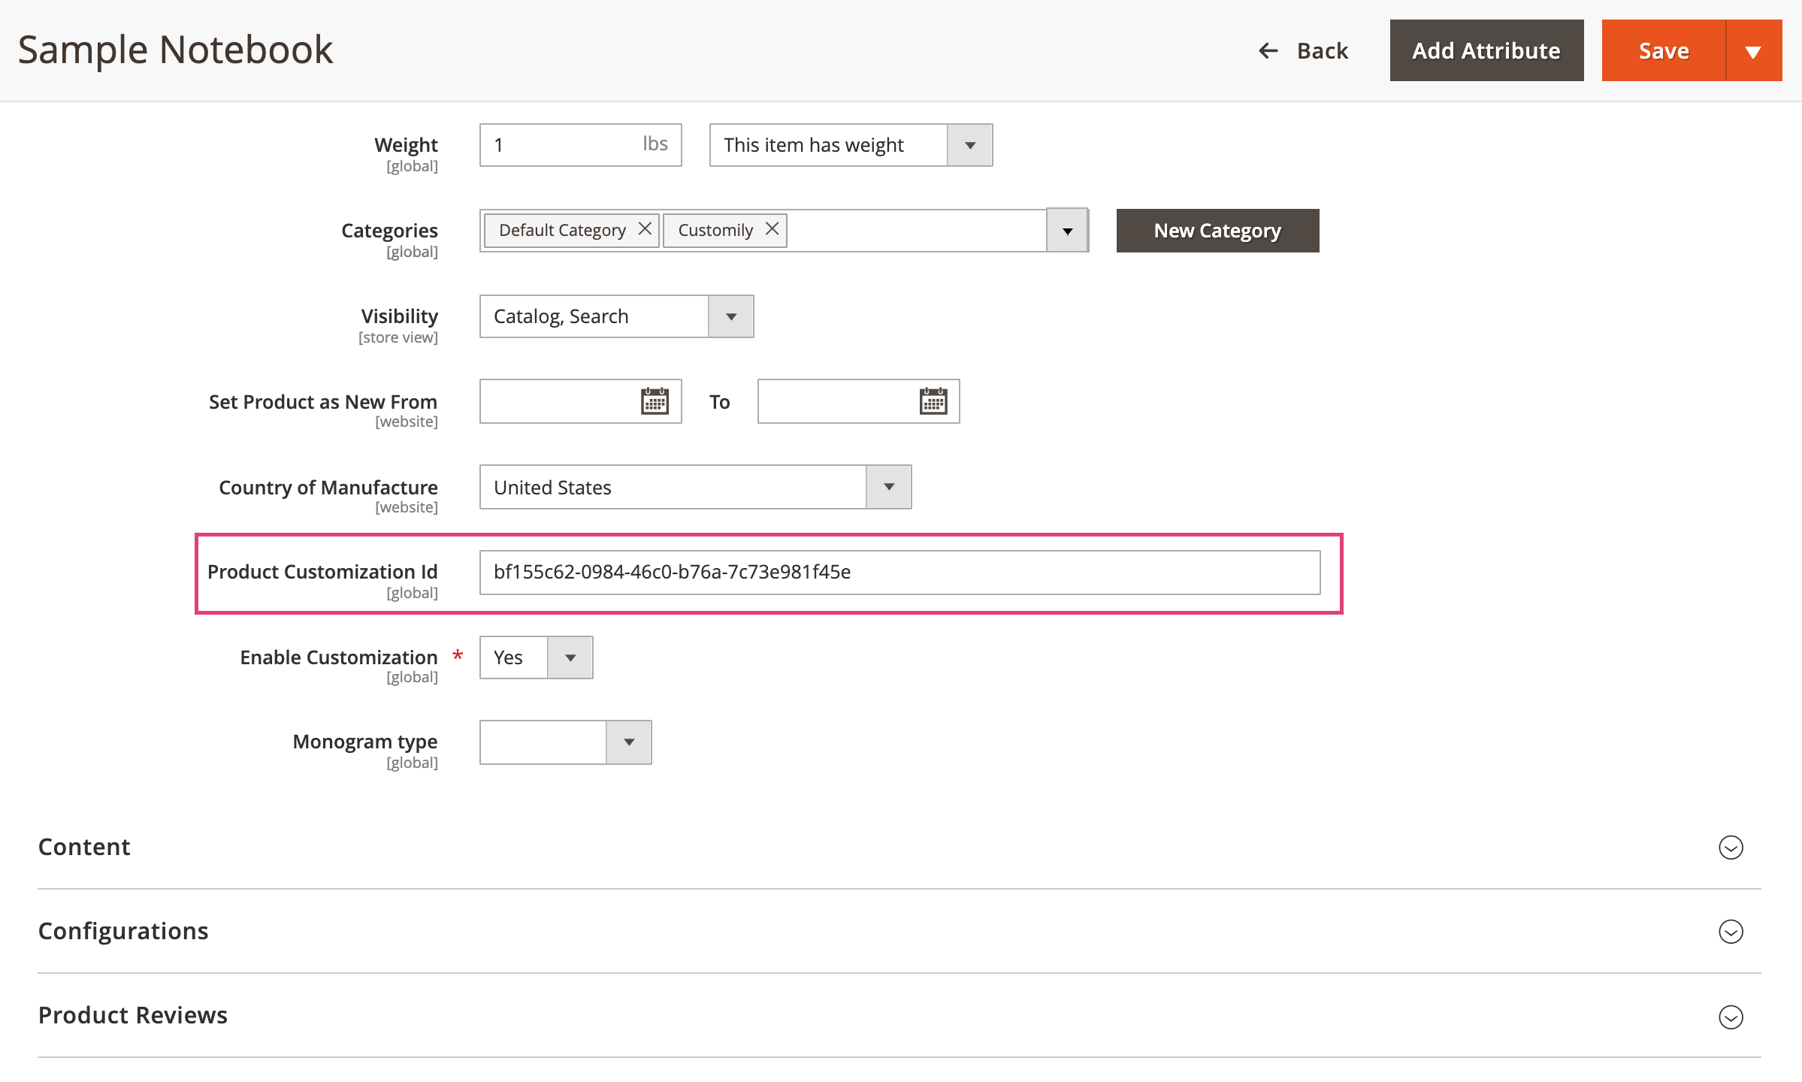This screenshot has height=1082, width=1802.
Task: Click the Back arrow icon
Action: point(1268,50)
